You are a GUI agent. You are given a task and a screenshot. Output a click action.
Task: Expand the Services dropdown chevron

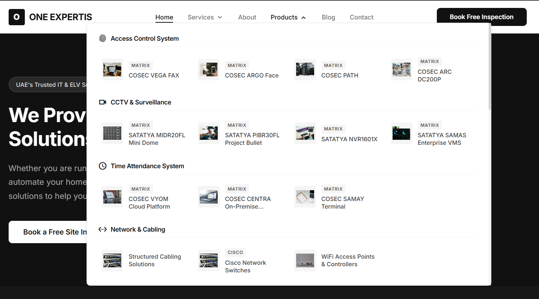tap(220, 17)
